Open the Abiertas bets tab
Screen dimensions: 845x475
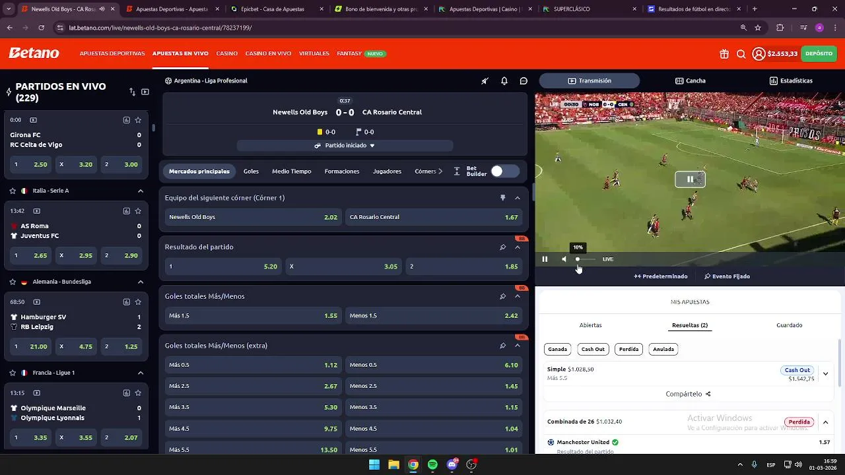pyautogui.click(x=590, y=325)
